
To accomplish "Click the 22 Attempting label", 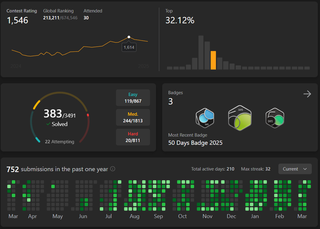I will (60, 141).
